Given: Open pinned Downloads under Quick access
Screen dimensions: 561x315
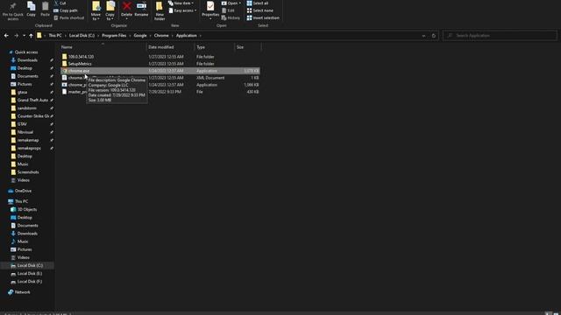Looking at the screenshot, I should coord(27,60).
